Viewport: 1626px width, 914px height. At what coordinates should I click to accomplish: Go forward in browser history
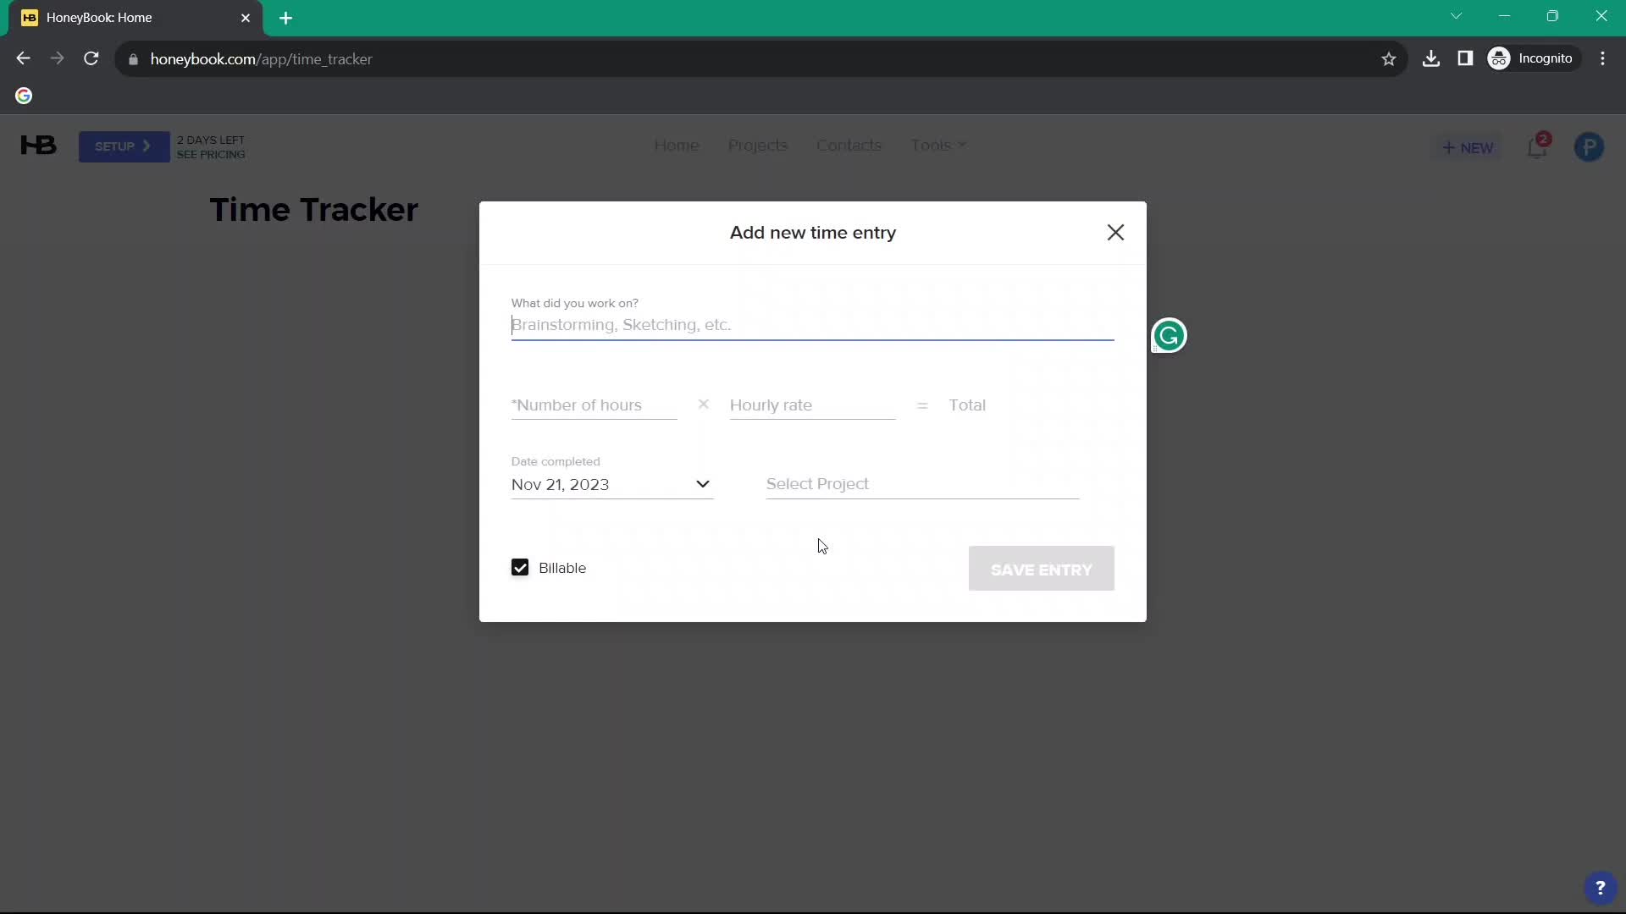click(x=57, y=58)
